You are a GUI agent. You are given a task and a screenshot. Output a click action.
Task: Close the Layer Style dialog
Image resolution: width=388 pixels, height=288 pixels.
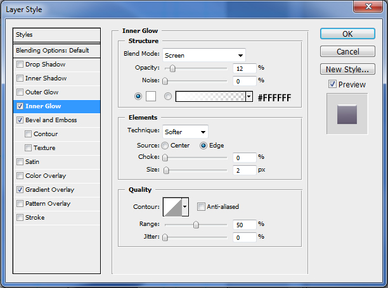click(x=368, y=6)
